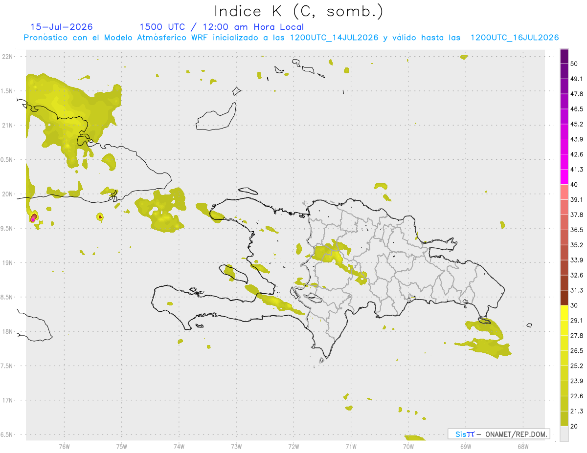587x453 pixels.
Task: Click the colorbar value "25.2"
Action: pos(577,366)
